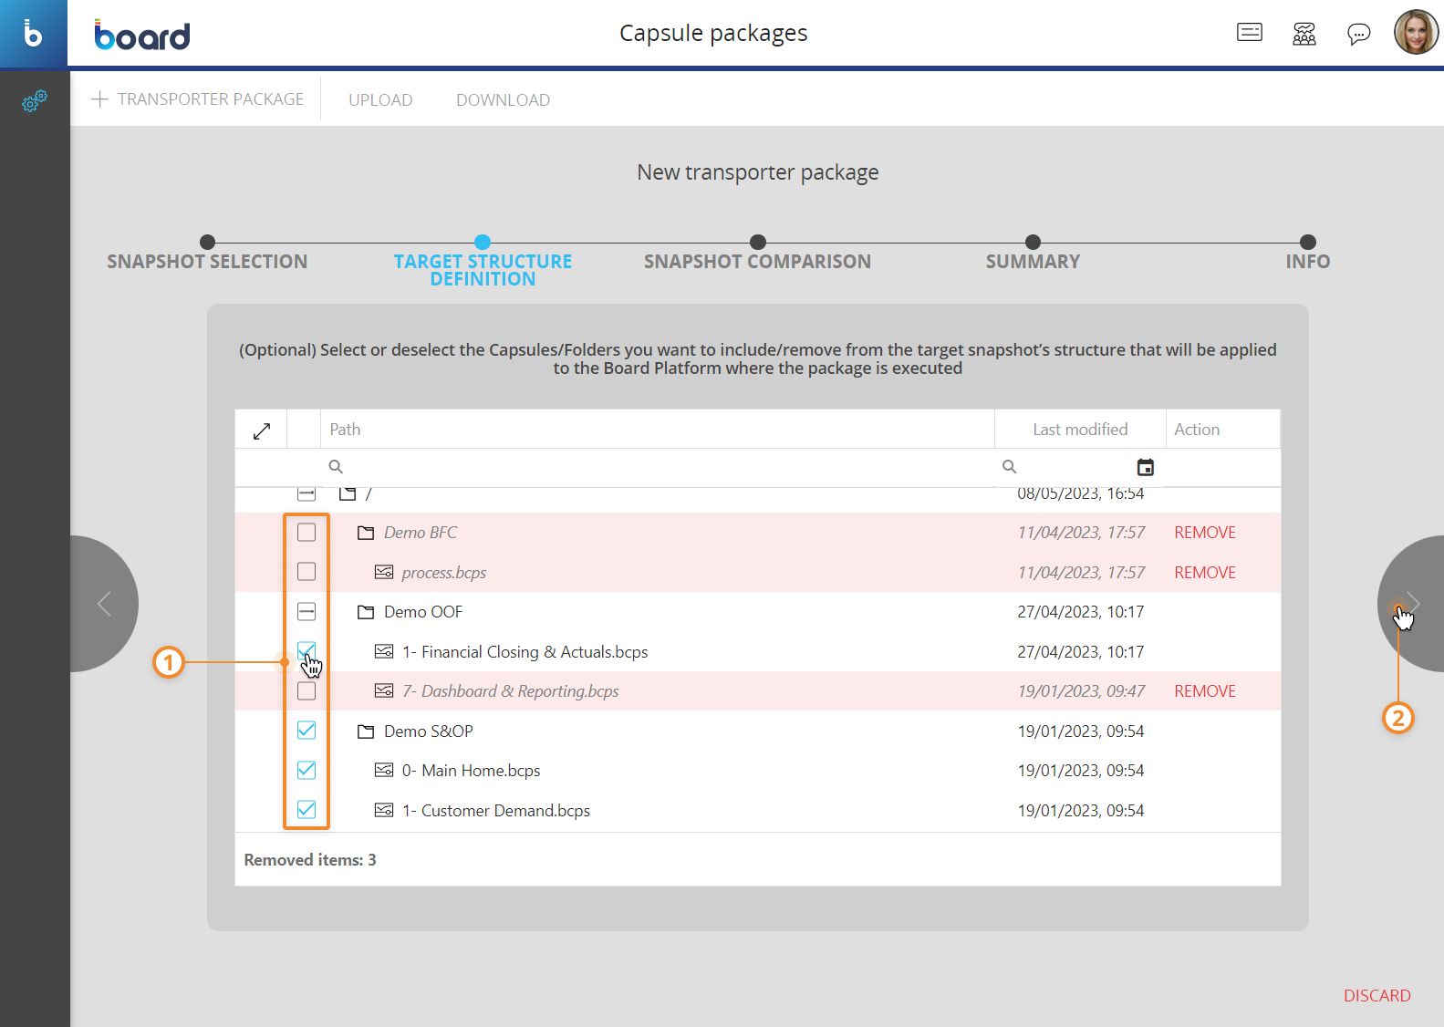Click the Dashboard & Reporting capsule icon
Image resolution: width=1444 pixels, height=1027 pixels.
tap(384, 690)
